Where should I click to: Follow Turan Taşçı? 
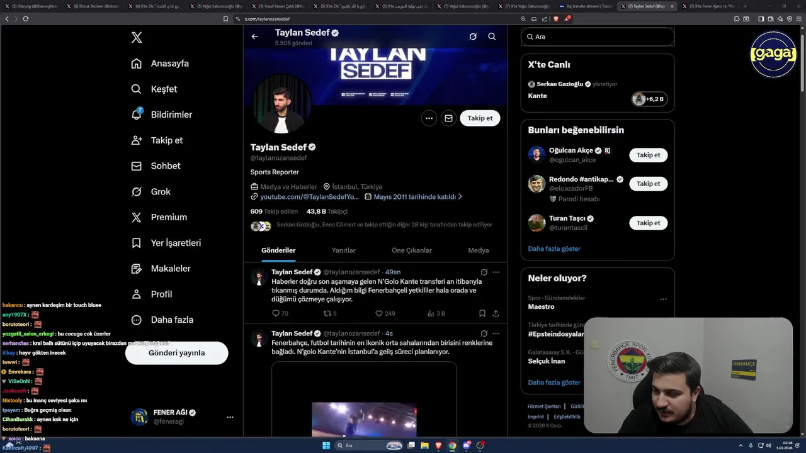coord(648,223)
